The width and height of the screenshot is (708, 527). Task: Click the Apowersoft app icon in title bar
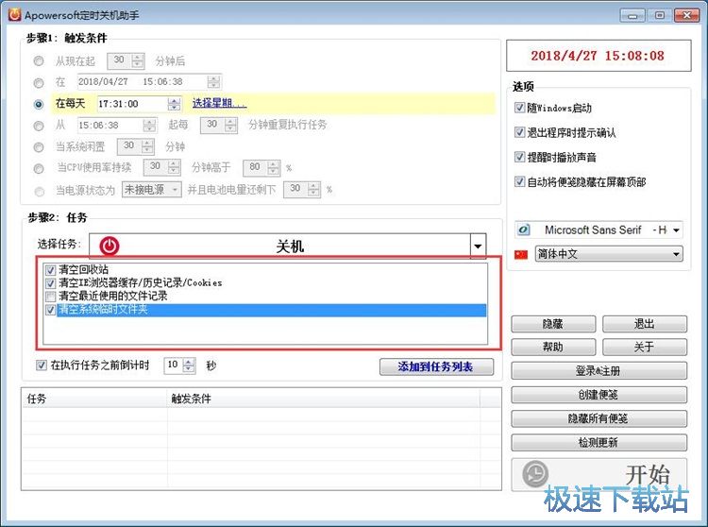point(14,15)
